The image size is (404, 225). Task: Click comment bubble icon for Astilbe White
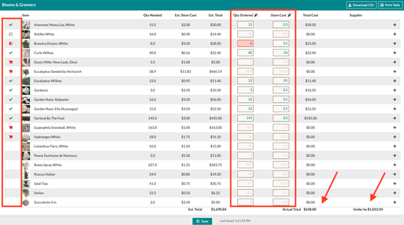[11, 34]
